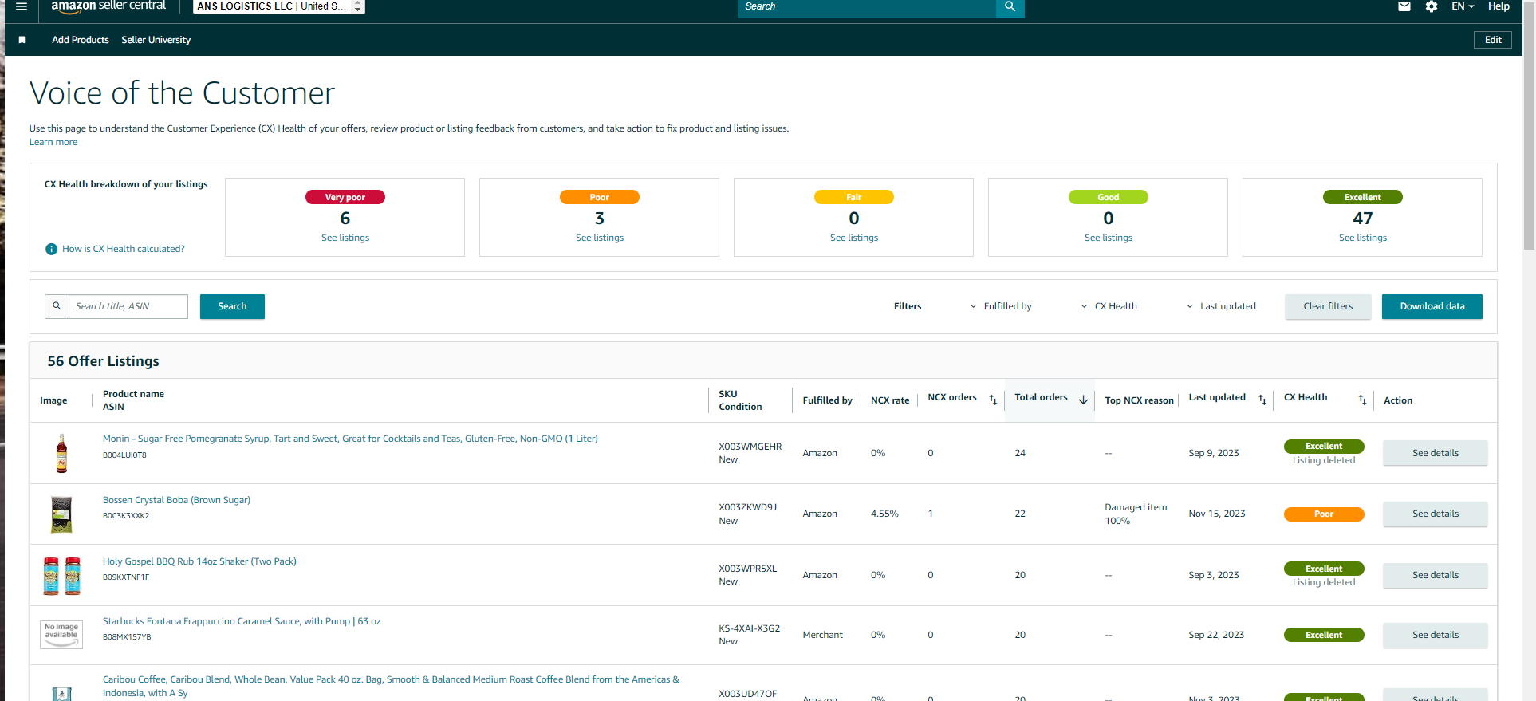Click the Damaged item 100% reason
This screenshot has width=1536, height=701.
tap(1136, 514)
